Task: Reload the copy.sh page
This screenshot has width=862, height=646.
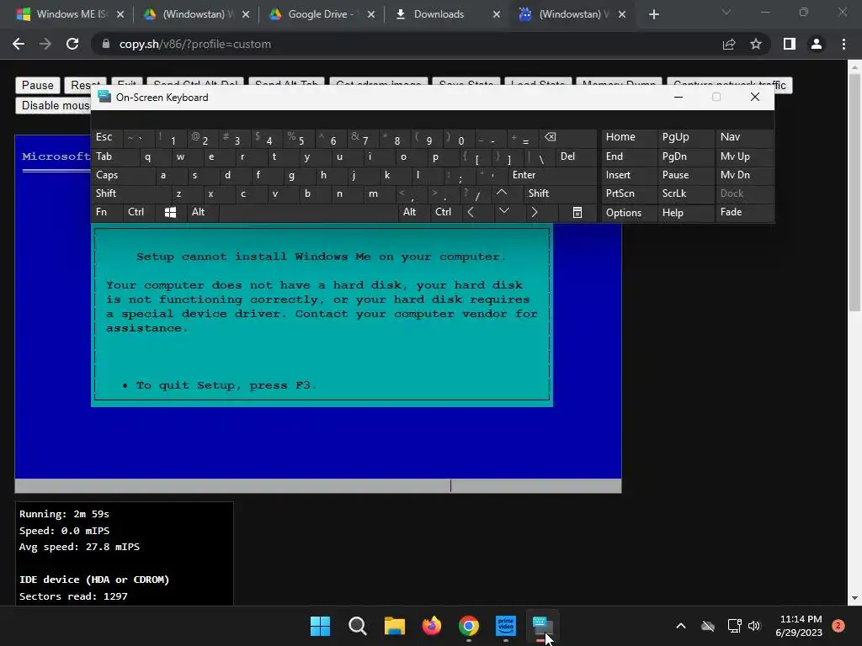Action: (x=72, y=44)
